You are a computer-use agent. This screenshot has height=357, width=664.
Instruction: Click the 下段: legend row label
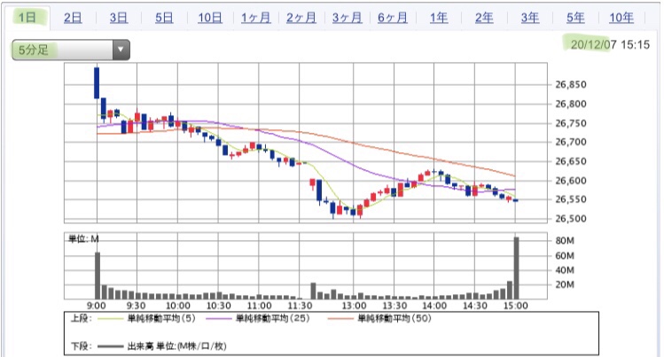pyautogui.click(x=81, y=346)
